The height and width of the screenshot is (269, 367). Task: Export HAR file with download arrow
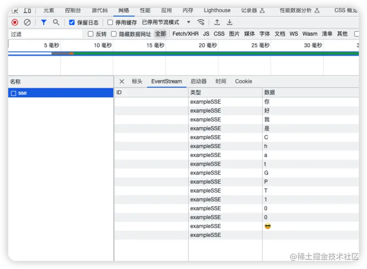pyautogui.click(x=230, y=22)
